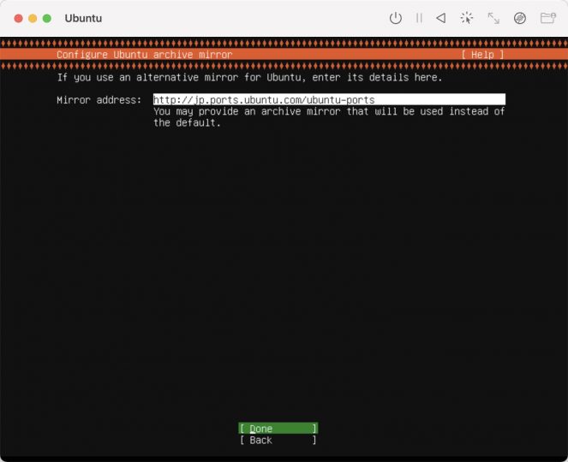Click the 'Configure Ubuntu archive mirror' header text
568x462 pixels.
[x=145, y=55]
